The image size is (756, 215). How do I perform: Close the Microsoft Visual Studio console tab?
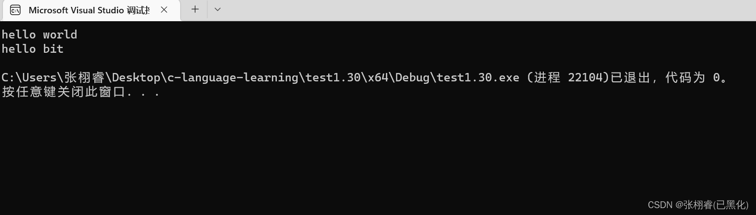coord(164,10)
